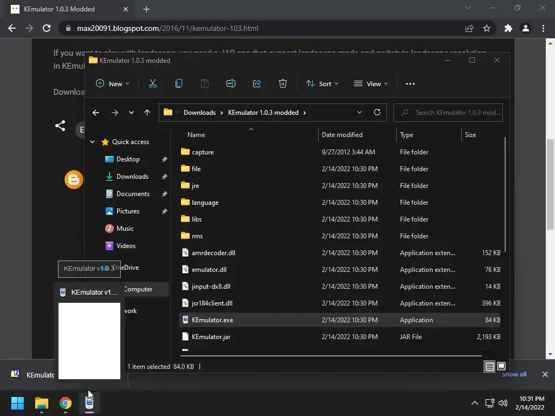Select Videos in navigation pane
555x416 pixels.
pos(126,246)
